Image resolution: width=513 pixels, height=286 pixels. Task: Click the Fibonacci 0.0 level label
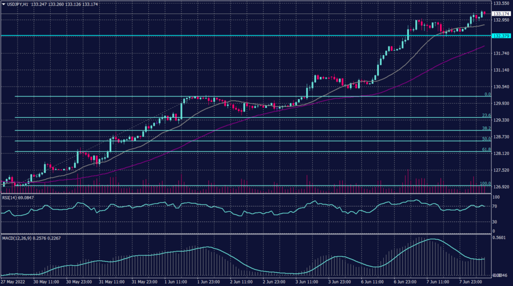click(x=487, y=94)
